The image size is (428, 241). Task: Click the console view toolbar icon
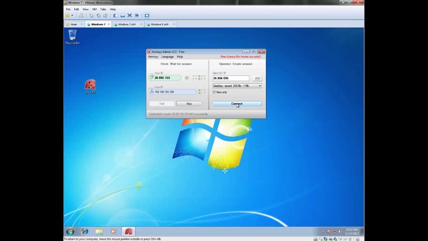click(147, 15)
